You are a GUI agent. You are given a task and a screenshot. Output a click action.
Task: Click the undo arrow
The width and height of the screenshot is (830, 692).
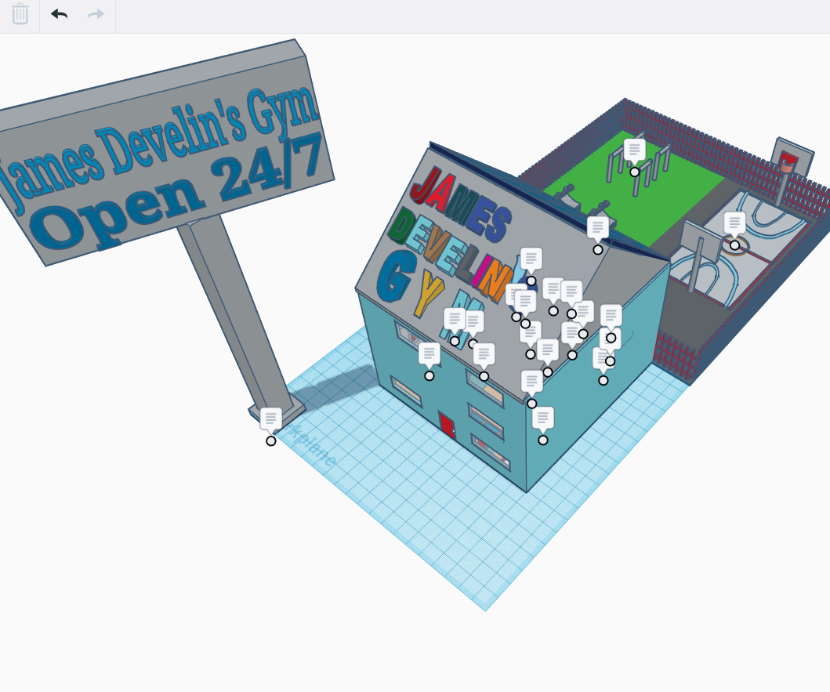[60, 14]
